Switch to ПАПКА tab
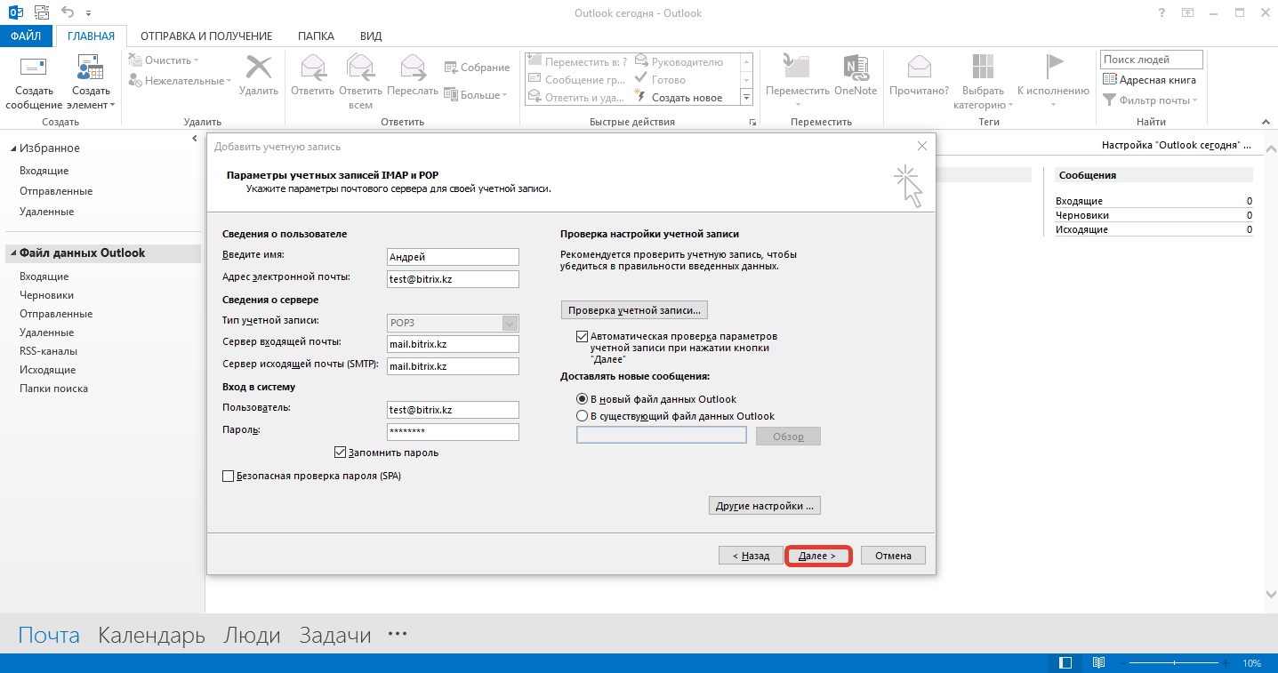Viewport: 1278px width, 673px height. pos(317,36)
